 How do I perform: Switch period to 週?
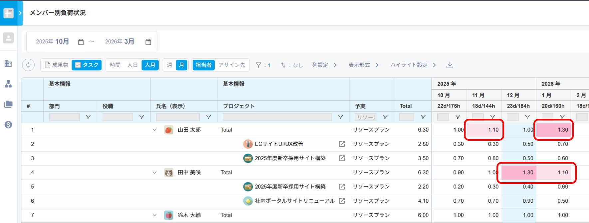pos(169,65)
